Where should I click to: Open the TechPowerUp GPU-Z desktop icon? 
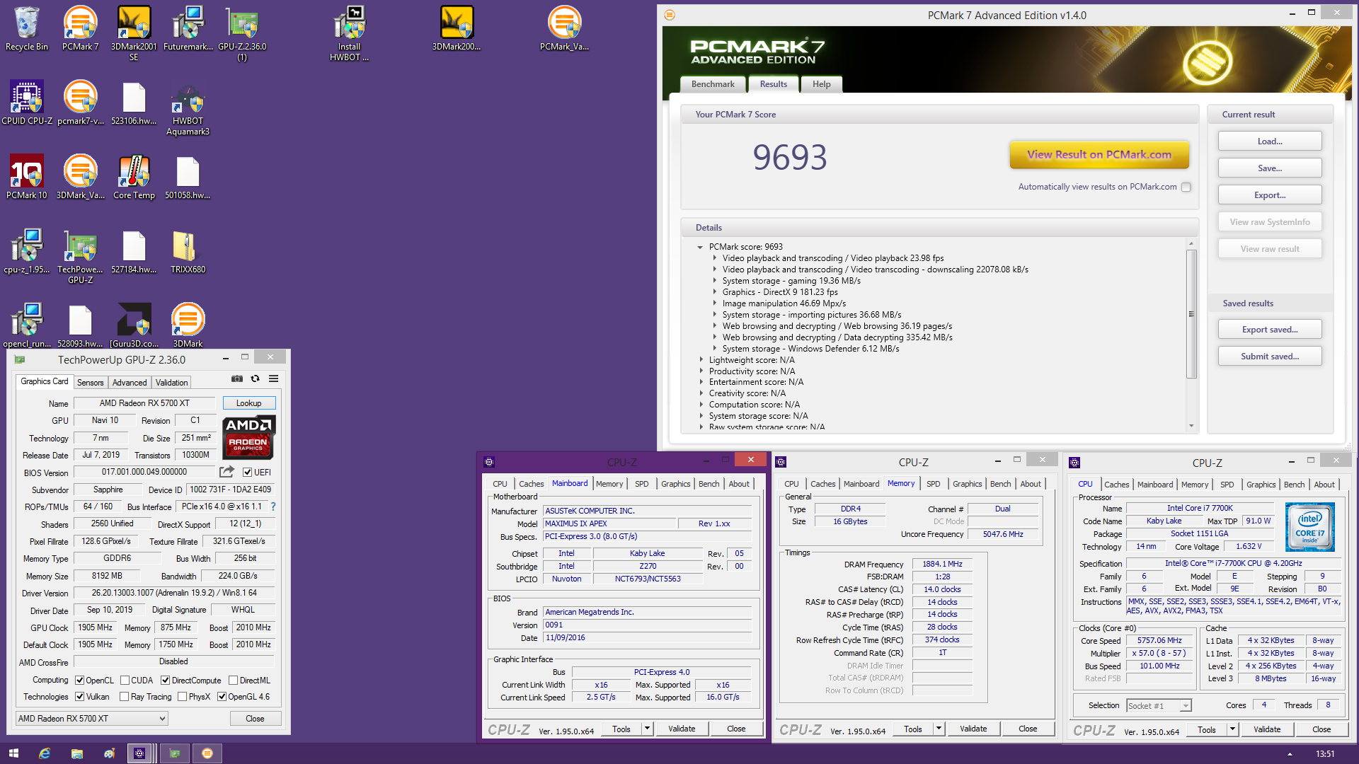point(81,257)
